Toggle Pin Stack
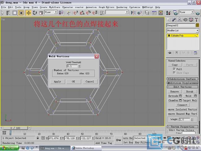 coord(169,53)
